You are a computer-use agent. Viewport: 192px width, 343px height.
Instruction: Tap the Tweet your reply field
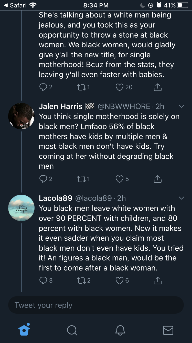96,305
